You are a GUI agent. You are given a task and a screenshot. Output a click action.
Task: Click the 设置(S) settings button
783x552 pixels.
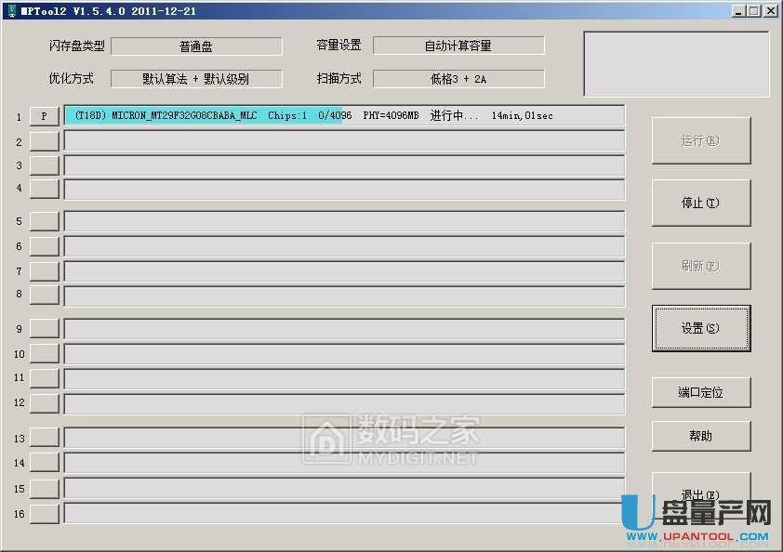click(701, 328)
